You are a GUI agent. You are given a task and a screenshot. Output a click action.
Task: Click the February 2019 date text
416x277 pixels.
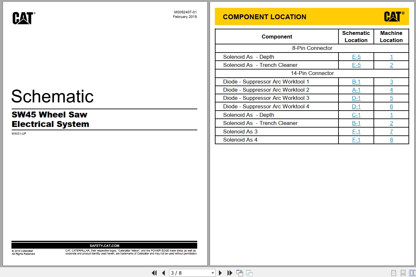click(185, 17)
